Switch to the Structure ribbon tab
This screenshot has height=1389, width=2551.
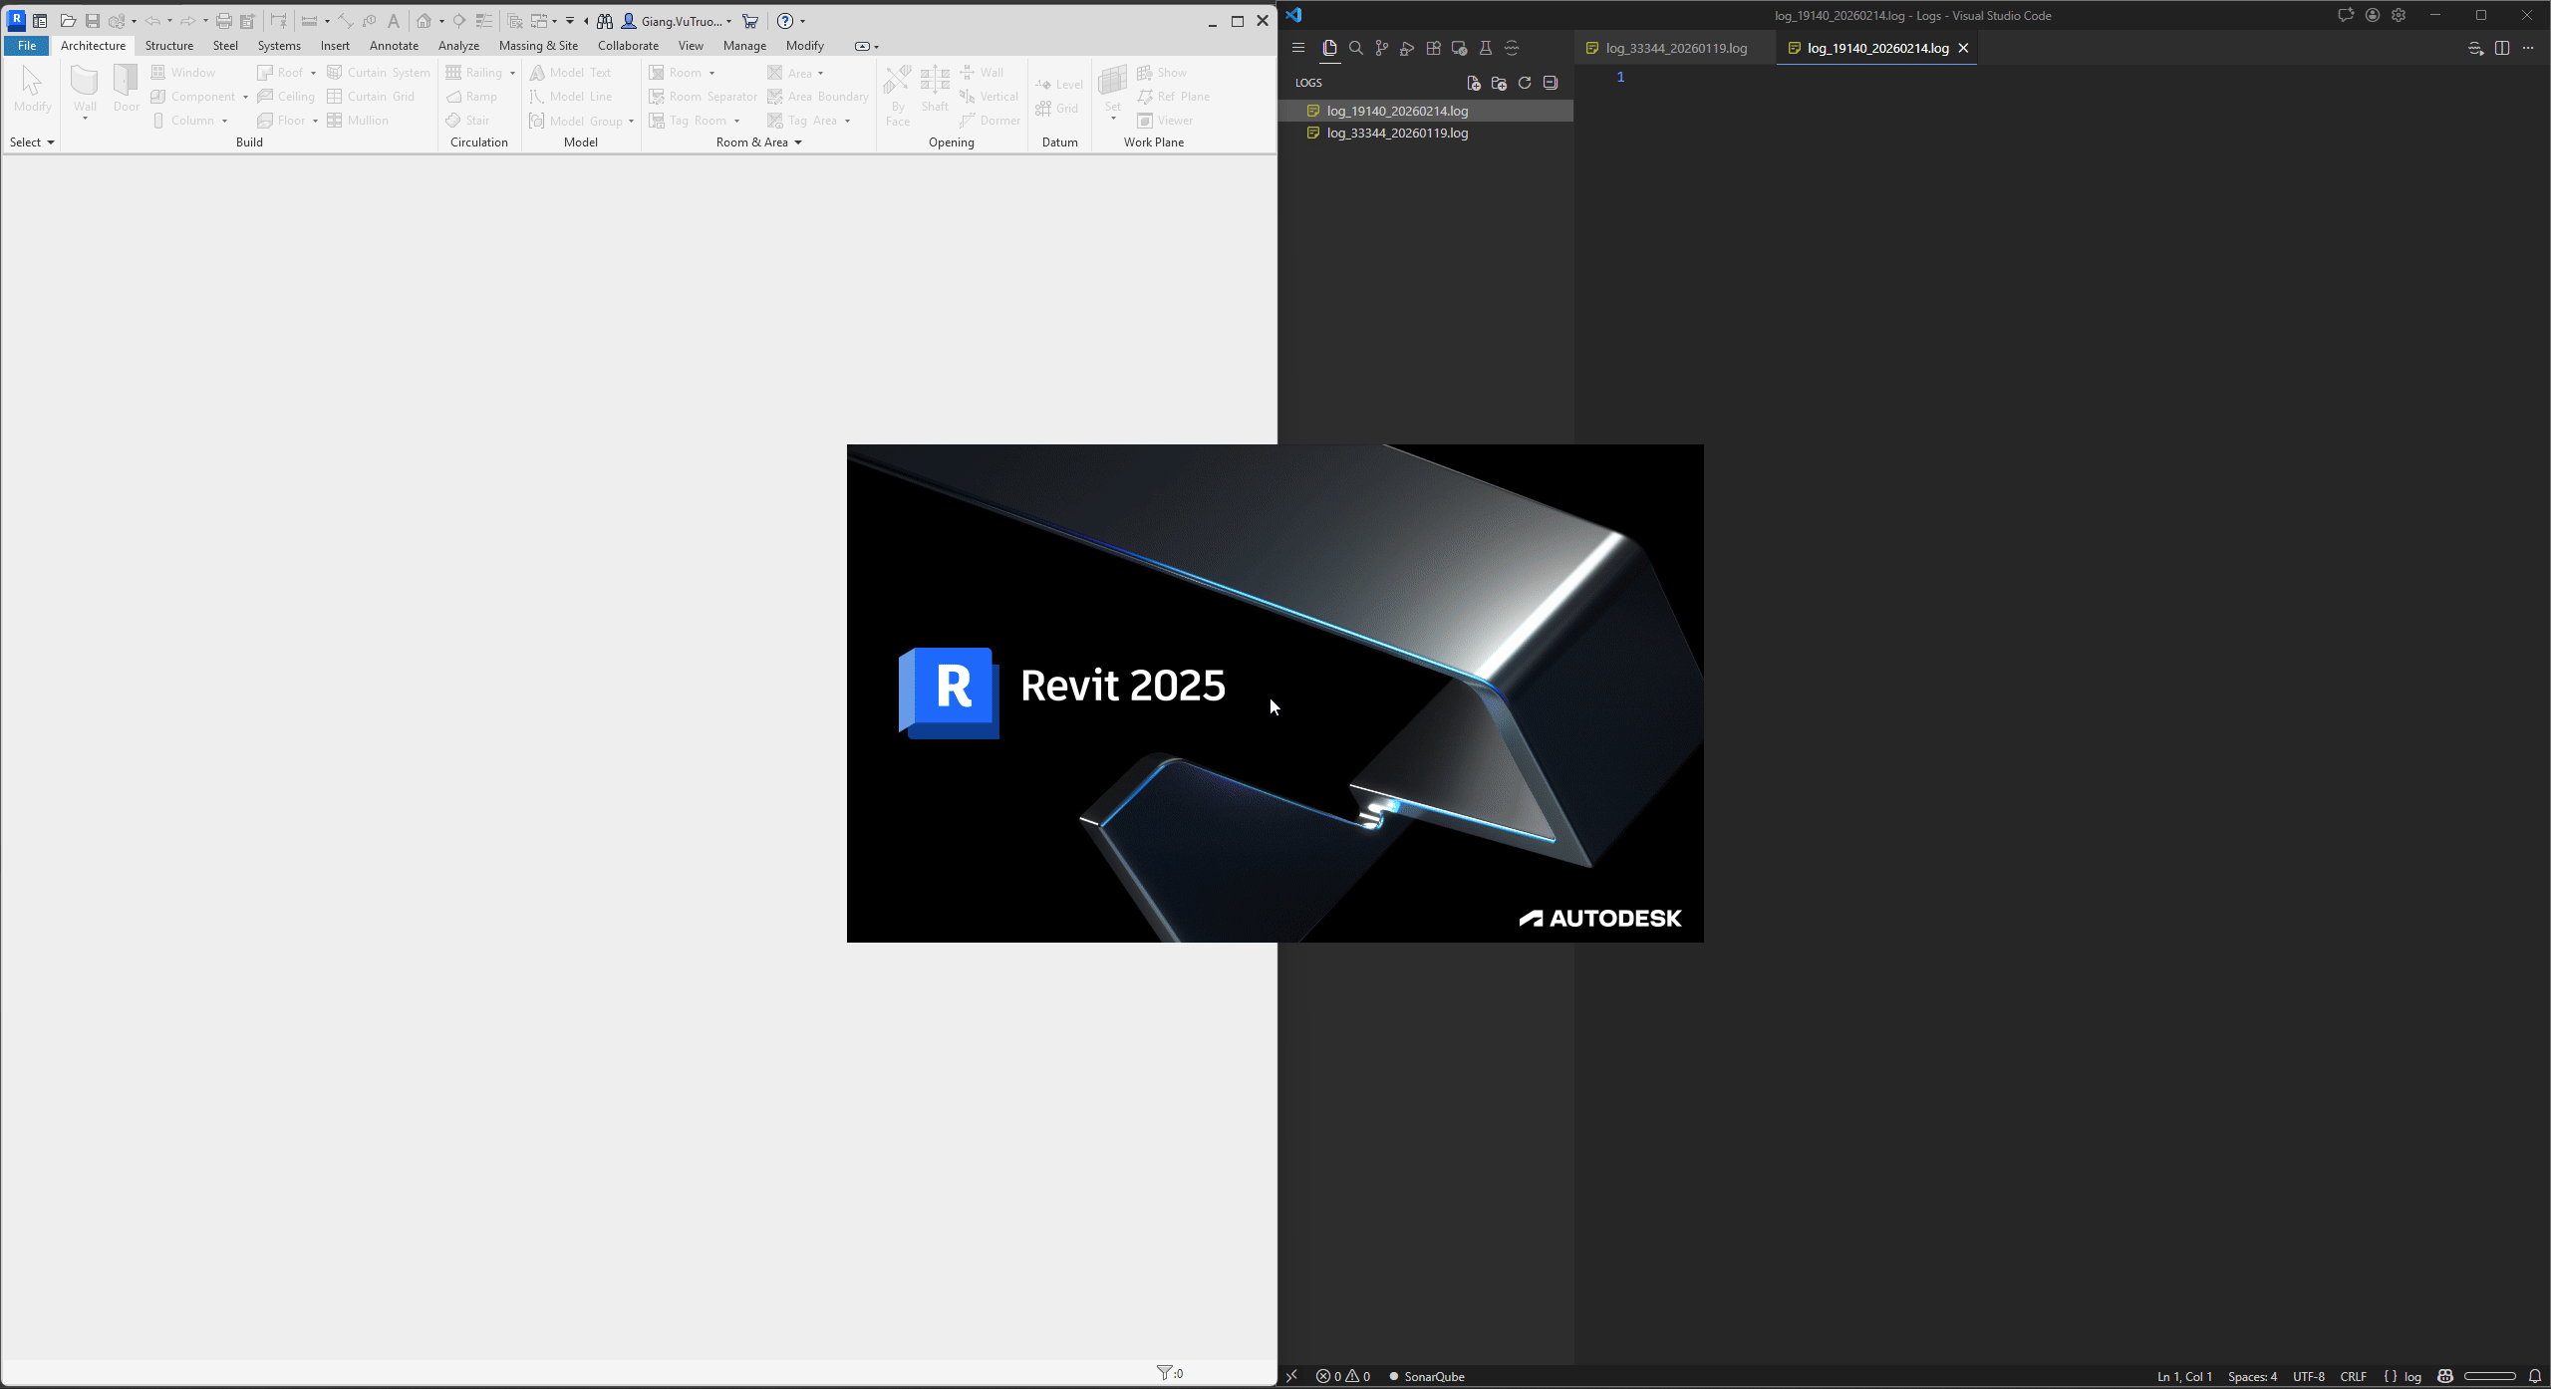click(169, 46)
